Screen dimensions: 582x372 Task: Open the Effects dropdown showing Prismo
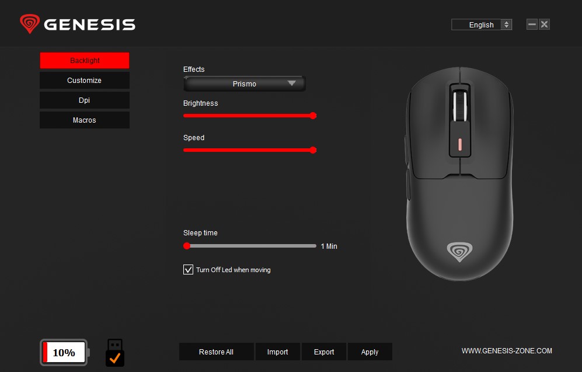[245, 84]
